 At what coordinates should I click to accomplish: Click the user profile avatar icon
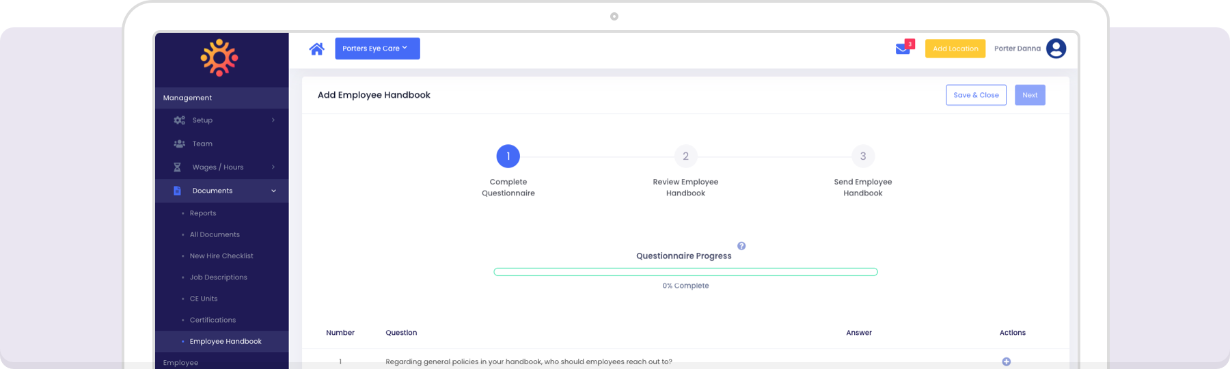click(x=1056, y=49)
